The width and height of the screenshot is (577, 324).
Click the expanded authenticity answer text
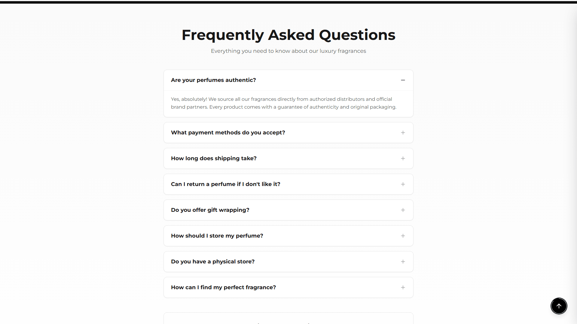(283, 103)
